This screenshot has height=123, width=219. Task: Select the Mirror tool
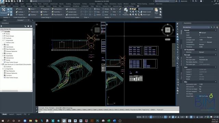(x=105, y=12)
